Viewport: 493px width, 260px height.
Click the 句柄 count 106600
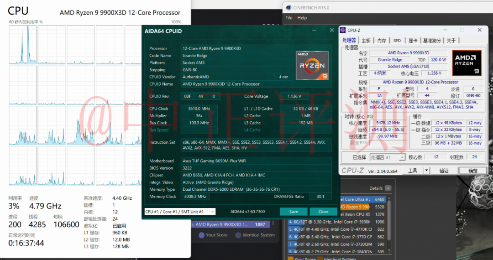(x=66, y=224)
